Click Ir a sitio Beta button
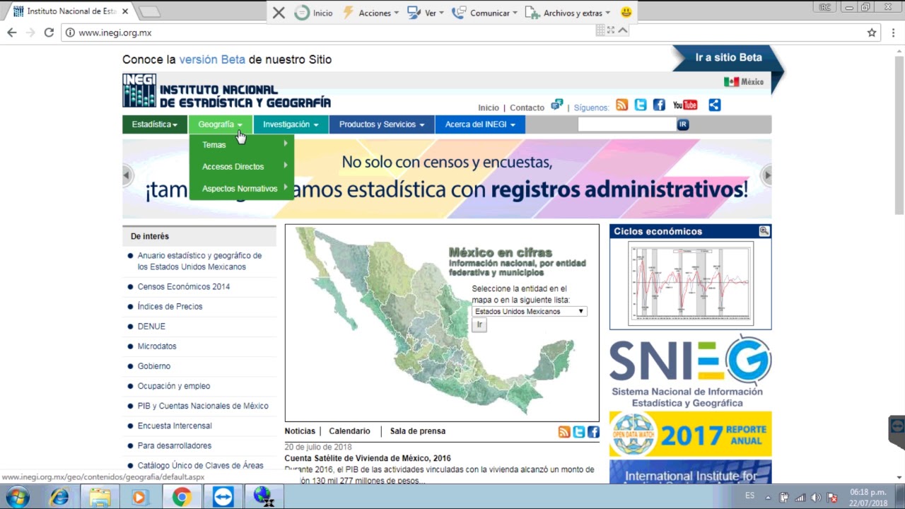Screen dimensions: 905x509 (x=728, y=58)
